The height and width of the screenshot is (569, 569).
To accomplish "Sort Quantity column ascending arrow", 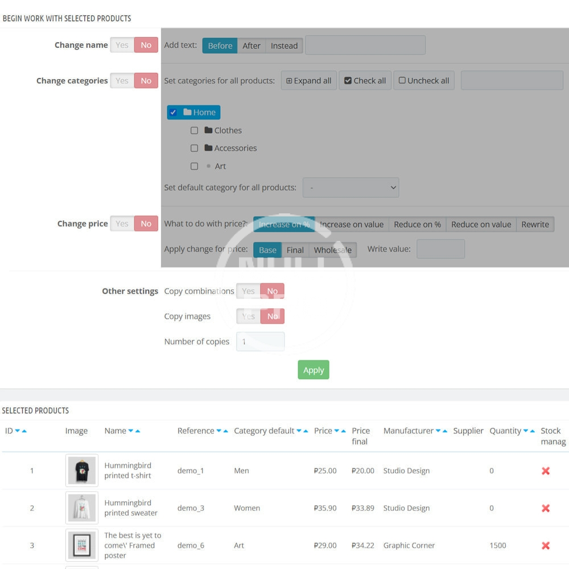I will click(533, 431).
